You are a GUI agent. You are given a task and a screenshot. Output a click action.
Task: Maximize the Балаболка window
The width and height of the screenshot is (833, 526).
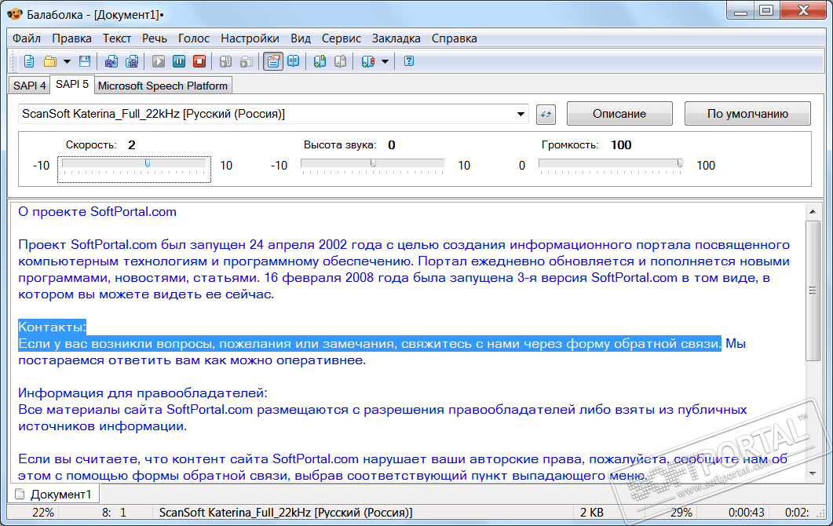(766, 11)
